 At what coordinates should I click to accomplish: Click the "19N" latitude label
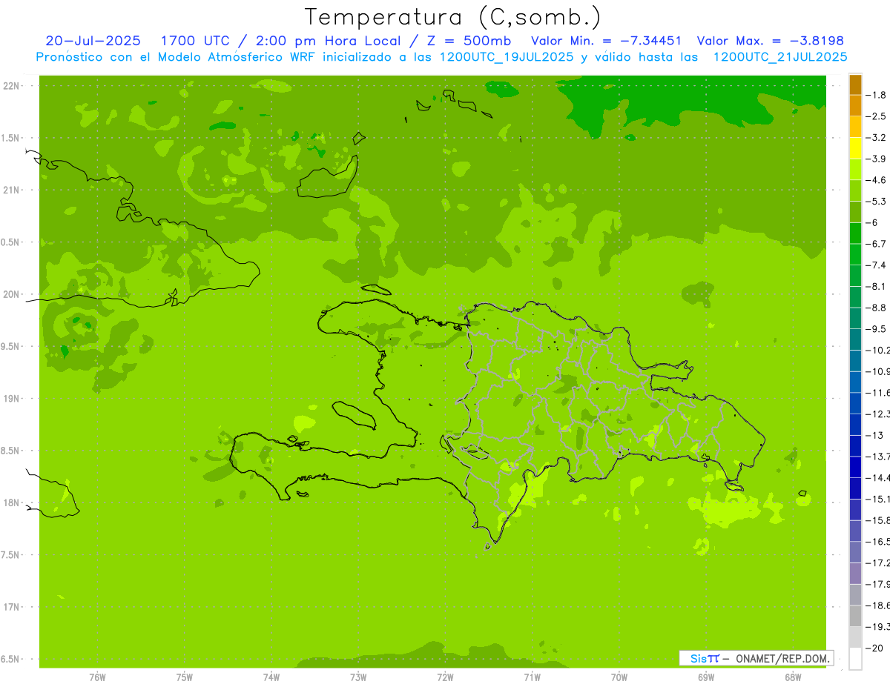click(x=12, y=399)
